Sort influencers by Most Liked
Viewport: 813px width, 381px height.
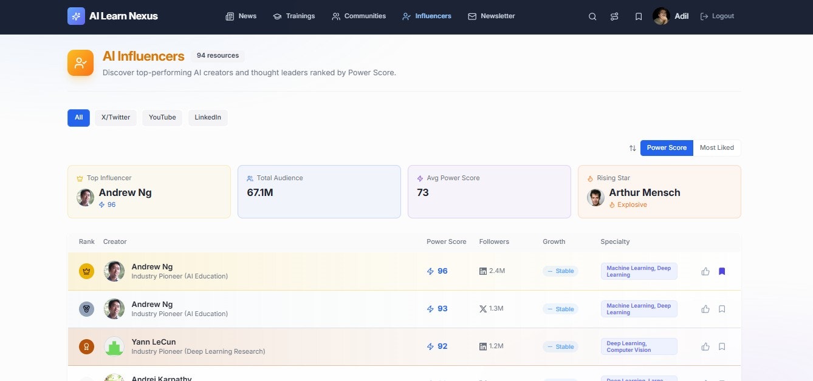(x=717, y=148)
